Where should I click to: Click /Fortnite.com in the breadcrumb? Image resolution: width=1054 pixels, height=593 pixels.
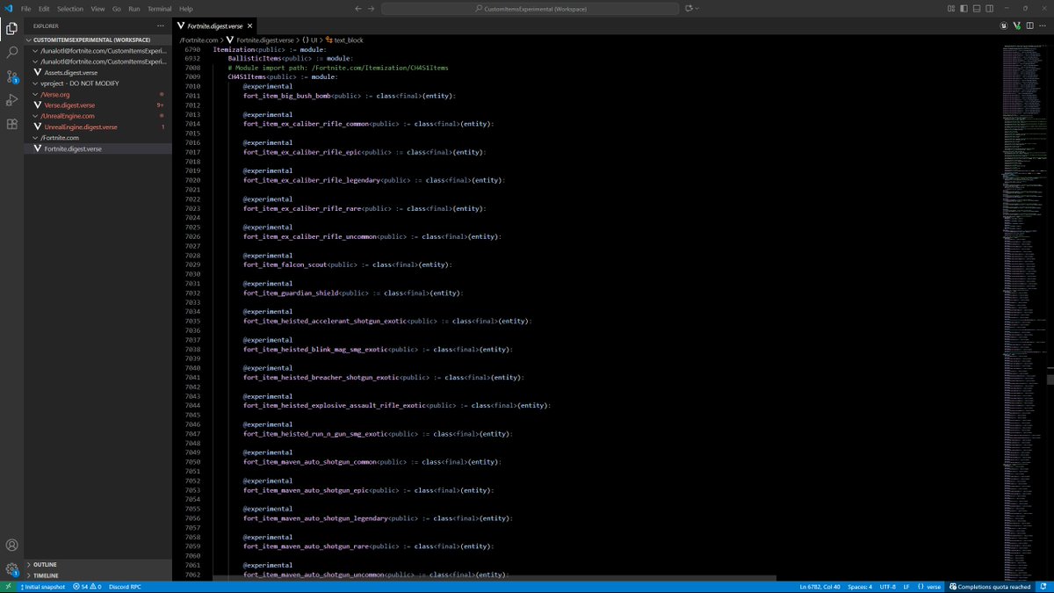[x=199, y=40]
